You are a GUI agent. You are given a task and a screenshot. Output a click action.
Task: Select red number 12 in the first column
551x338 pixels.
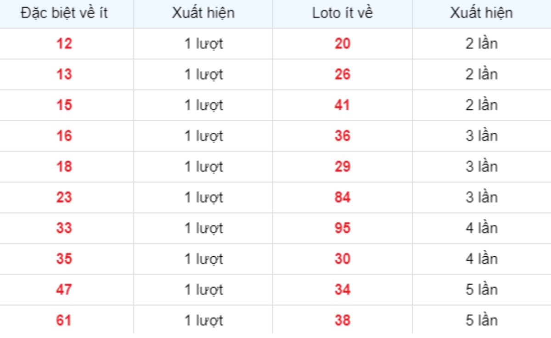pyautogui.click(x=64, y=44)
